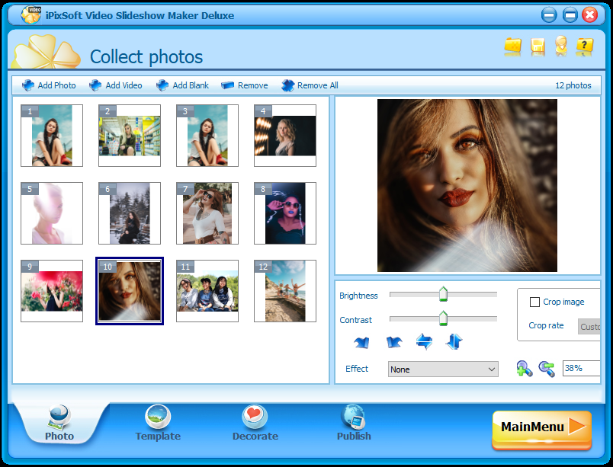Enable the Crop image checkbox
Viewport: 613px width, 467px height.
(534, 302)
